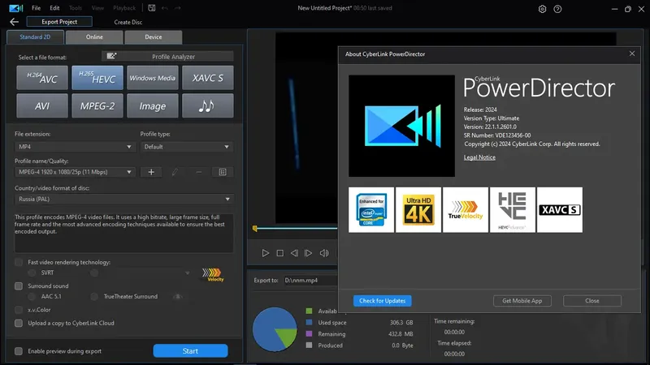
Task: Play the preview video
Action: click(266, 253)
